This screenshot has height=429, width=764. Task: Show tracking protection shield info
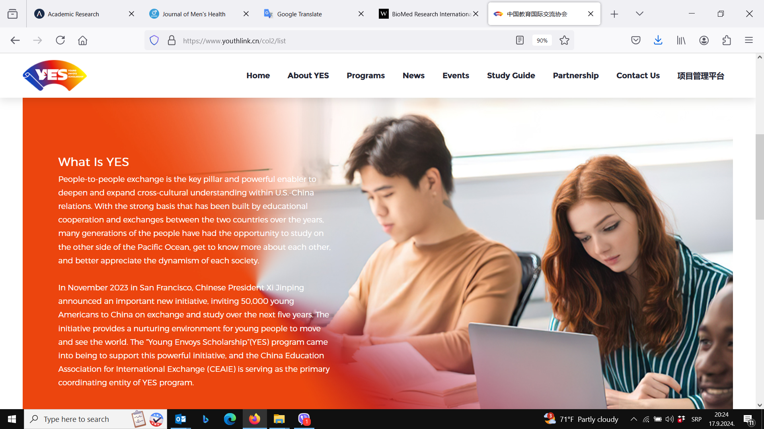[154, 41]
